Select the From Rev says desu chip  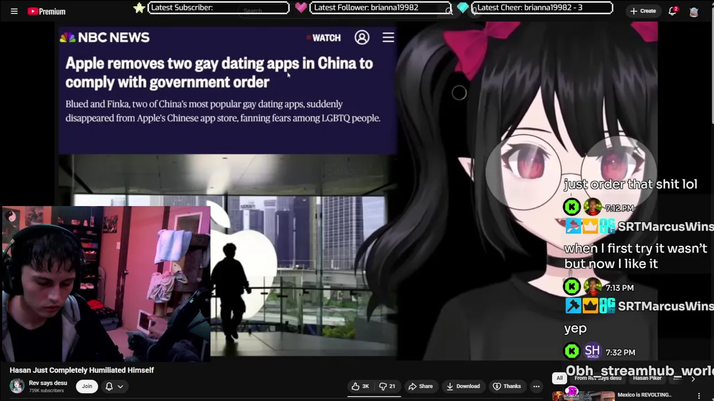point(597,378)
